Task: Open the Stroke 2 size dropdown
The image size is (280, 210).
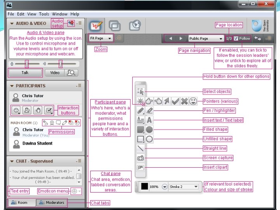Action: point(184,187)
